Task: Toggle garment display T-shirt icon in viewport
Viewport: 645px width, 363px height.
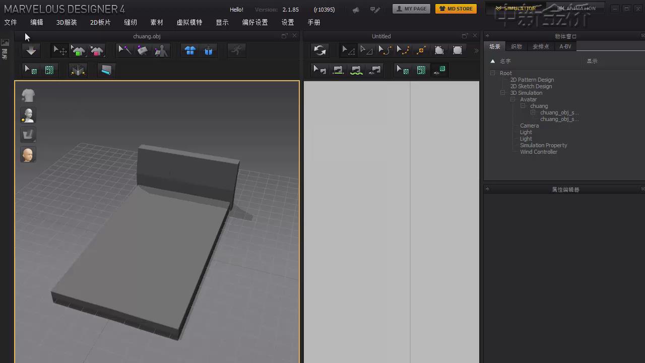Action: tap(28, 95)
